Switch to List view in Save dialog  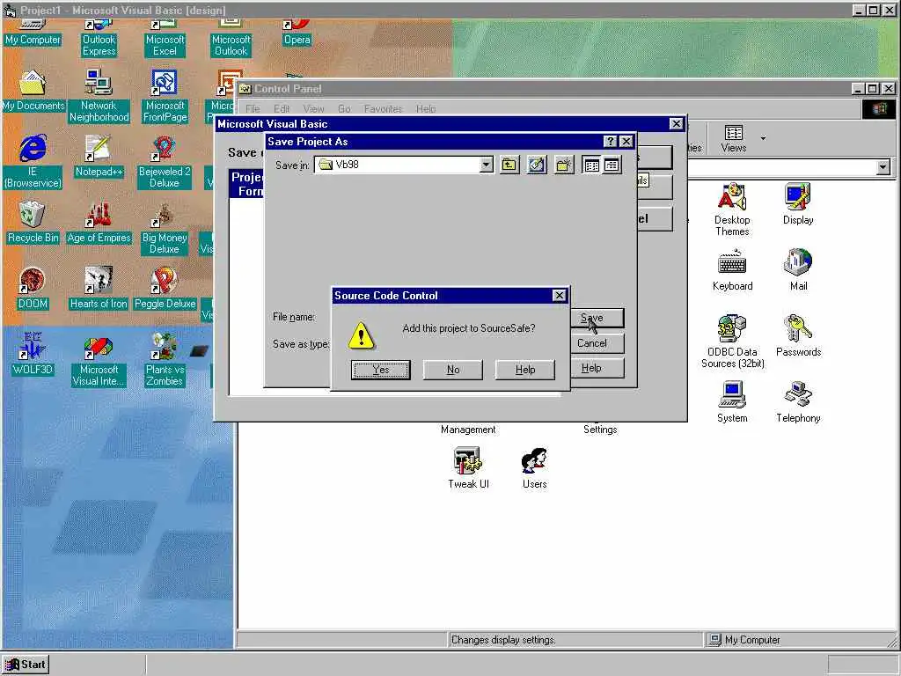[x=591, y=165]
